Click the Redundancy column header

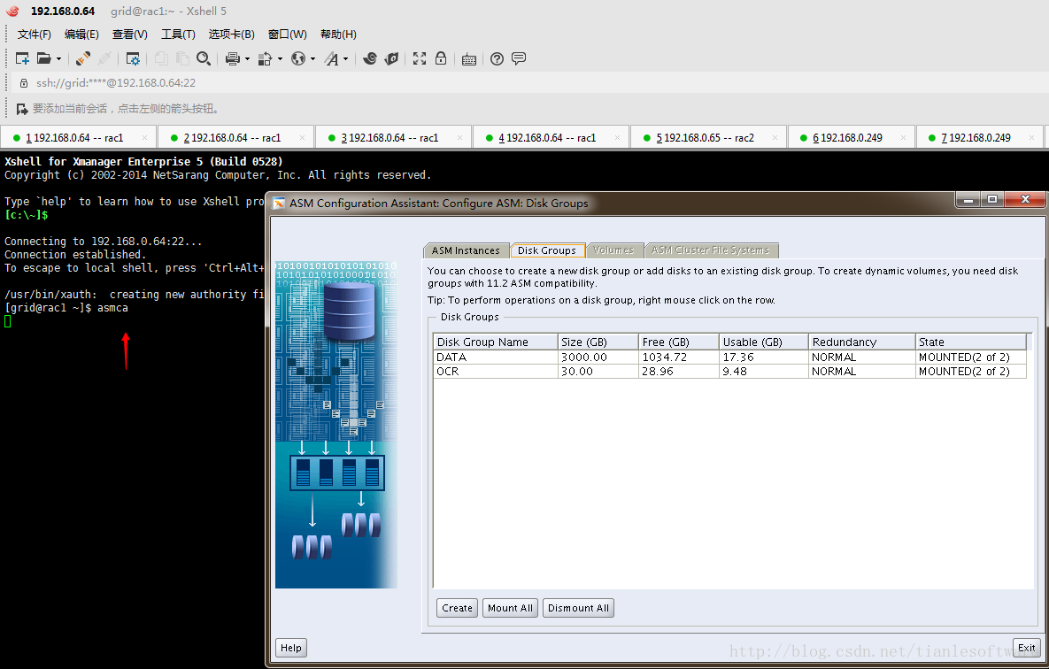[x=861, y=342]
